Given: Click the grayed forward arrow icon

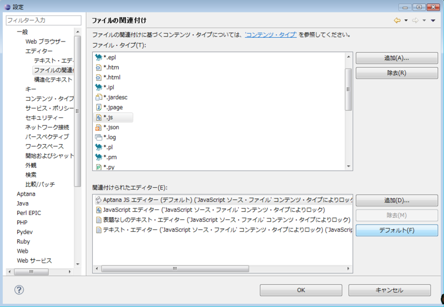Looking at the screenshot, I should pyautogui.click(x=415, y=21).
